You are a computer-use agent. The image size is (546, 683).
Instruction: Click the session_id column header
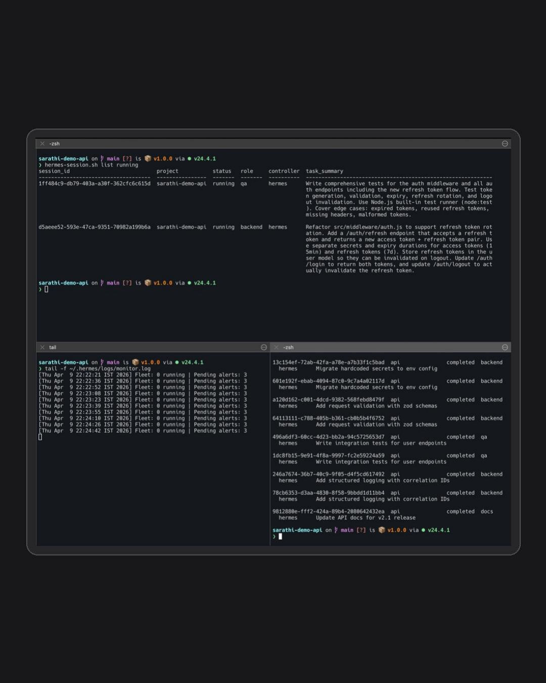point(54,171)
